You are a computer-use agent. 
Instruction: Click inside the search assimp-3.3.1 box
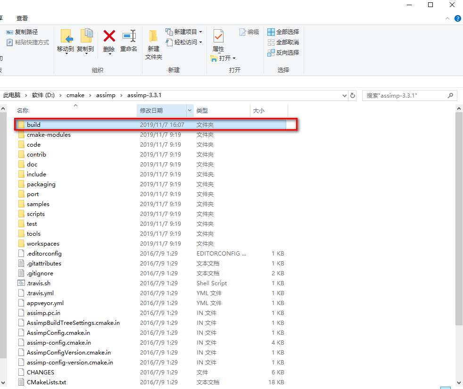(405, 95)
